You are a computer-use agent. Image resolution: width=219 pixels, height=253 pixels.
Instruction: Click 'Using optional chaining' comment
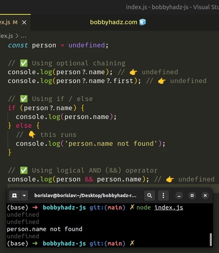79,63
